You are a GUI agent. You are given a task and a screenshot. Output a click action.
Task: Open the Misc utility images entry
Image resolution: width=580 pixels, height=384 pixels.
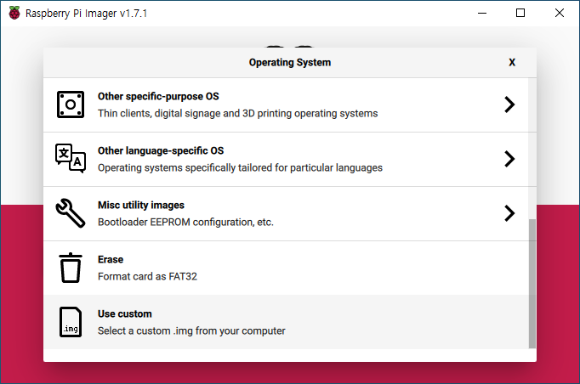tap(286, 213)
